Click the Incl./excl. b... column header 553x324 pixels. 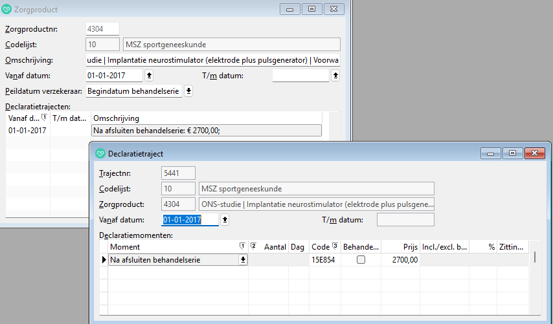pyautogui.click(x=444, y=247)
